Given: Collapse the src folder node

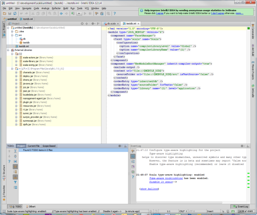Looking at the screenshot, I should click(12, 35).
